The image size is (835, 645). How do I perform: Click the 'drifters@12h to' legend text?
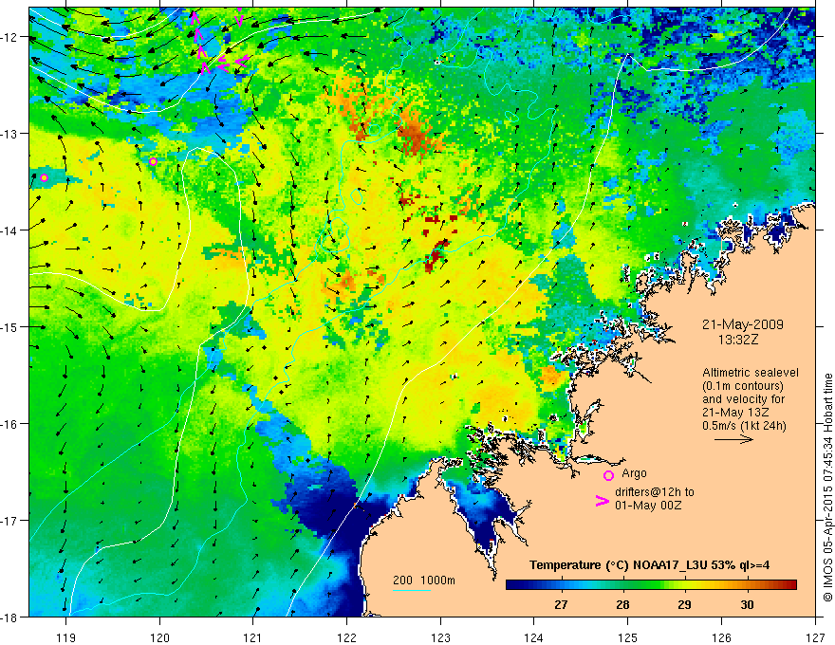[x=655, y=492]
